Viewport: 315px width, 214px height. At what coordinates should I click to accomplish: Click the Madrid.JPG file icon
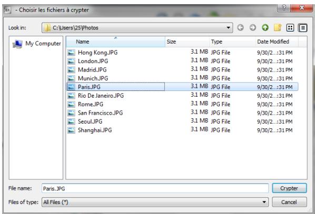(71, 70)
